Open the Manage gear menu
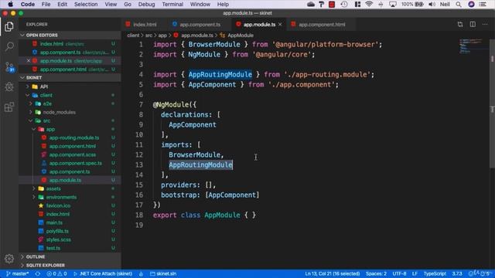 pos(9,259)
